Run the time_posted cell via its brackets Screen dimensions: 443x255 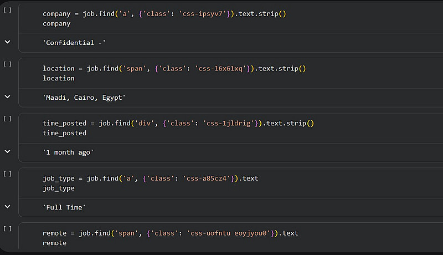(7, 119)
